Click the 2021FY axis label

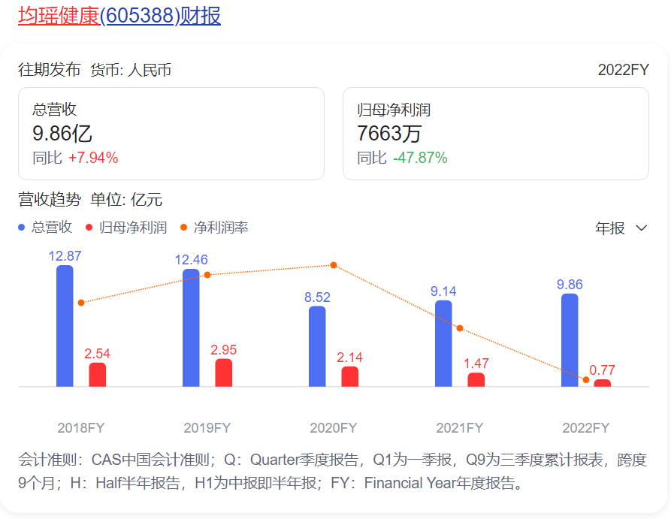click(x=460, y=428)
